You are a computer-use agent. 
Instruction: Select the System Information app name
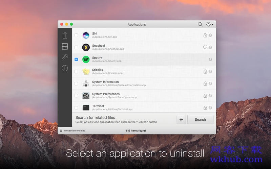(105, 82)
